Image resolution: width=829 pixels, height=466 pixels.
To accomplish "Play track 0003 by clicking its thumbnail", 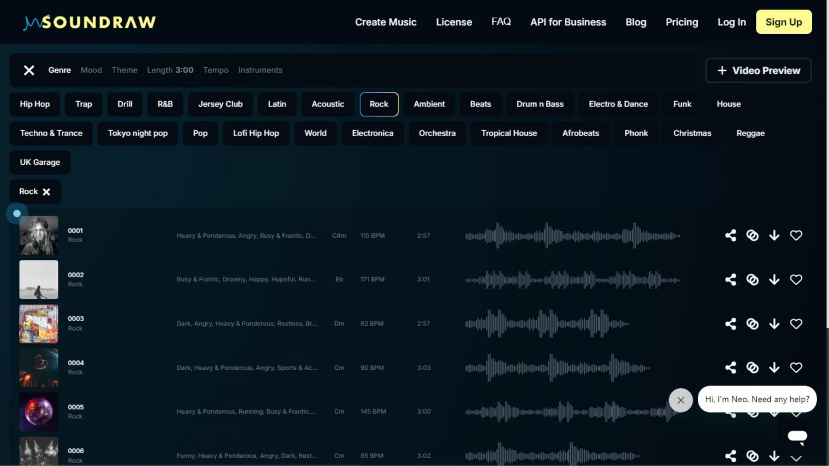I will coord(39,324).
